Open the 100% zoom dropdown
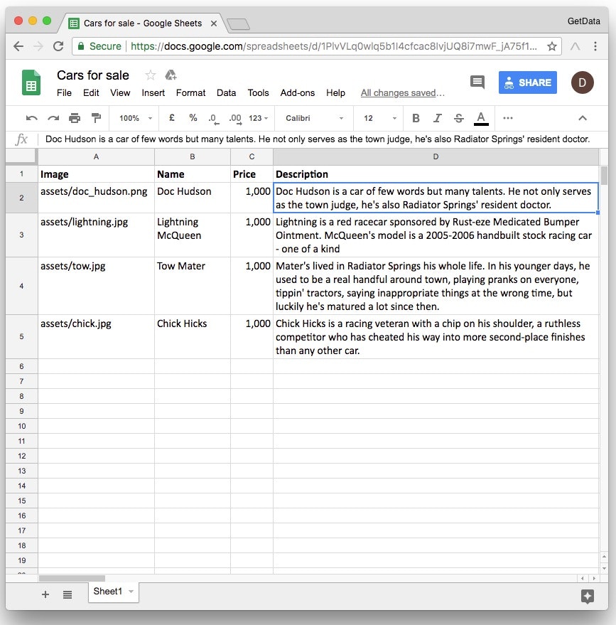 click(x=136, y=118)
